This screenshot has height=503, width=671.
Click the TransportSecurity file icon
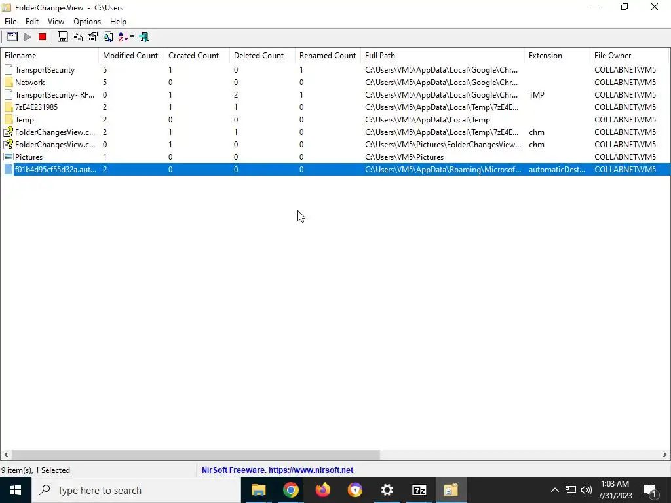(9, 69)
